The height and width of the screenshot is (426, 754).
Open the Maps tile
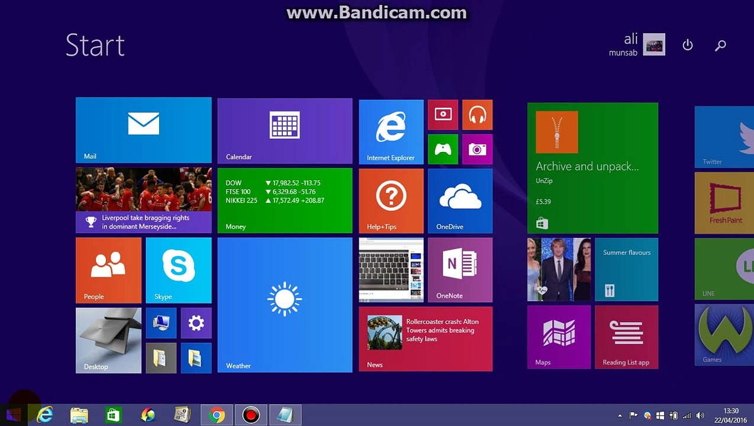tap(559, 337)
